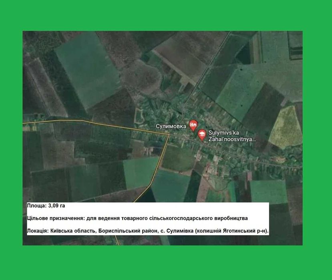Click the Сулимовка village label
332x280 pixels.
click(x=171, y=126)
